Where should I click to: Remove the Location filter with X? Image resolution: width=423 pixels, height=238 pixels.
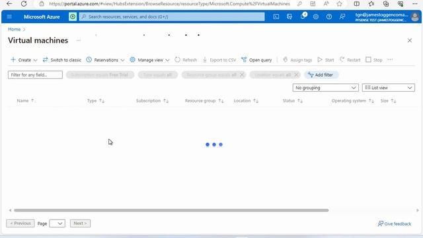point(296,75)
